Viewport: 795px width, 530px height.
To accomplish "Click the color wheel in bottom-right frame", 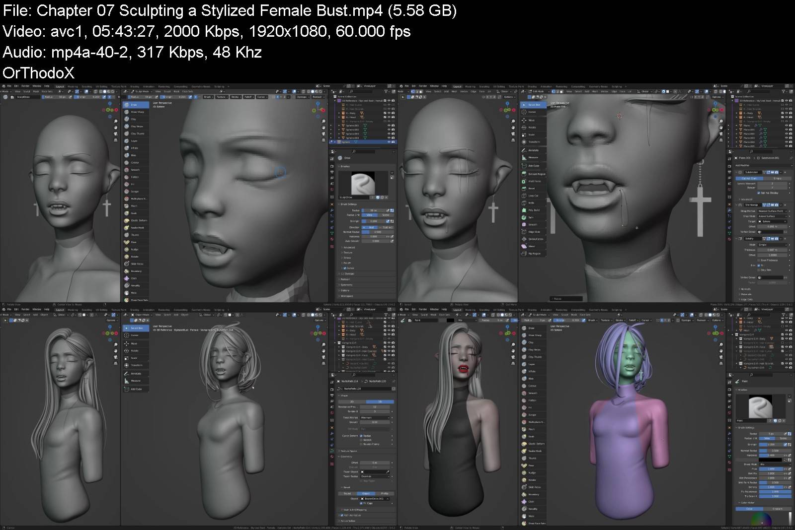I will point(760,520).
